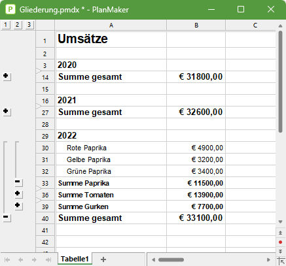Click the vertical scrollbar thumb
Viewport: 286px width, 266px height.
coord(281,82)
